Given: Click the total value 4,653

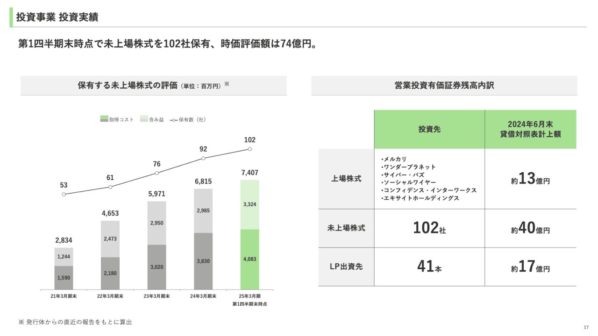Looking at the screenshot, I should 110,213.
